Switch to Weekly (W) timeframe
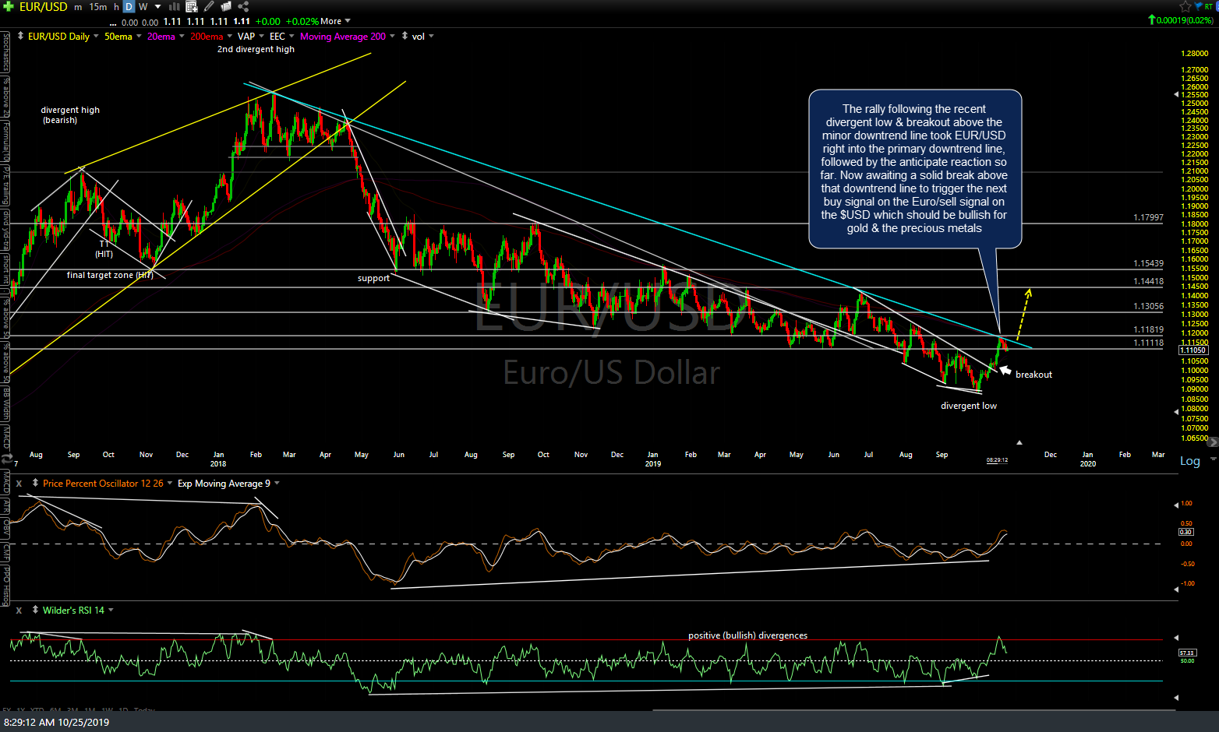Image resolution: width=1219 pixels, height=732 pixels. (x=143, y=6)
